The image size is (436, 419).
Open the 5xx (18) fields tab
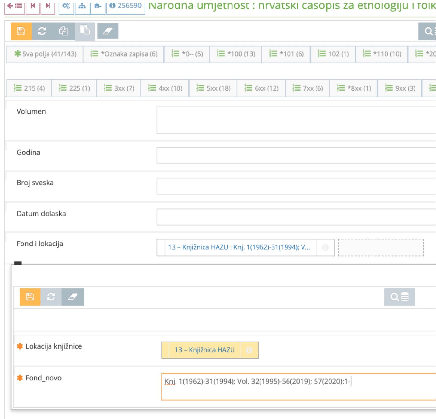click(213, 88)
